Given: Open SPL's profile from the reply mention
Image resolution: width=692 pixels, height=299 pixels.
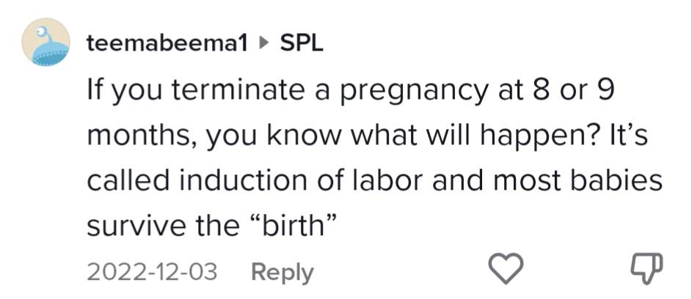Looking at the screenshot, I should [x=302, y=43].
